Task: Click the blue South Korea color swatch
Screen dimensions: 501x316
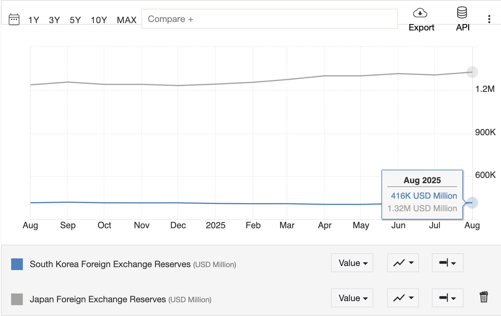Action: point(17,264)
